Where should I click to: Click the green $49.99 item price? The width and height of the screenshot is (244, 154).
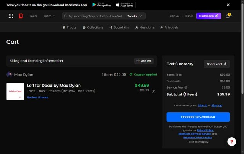pyautogui.click(x=142, y=86)
